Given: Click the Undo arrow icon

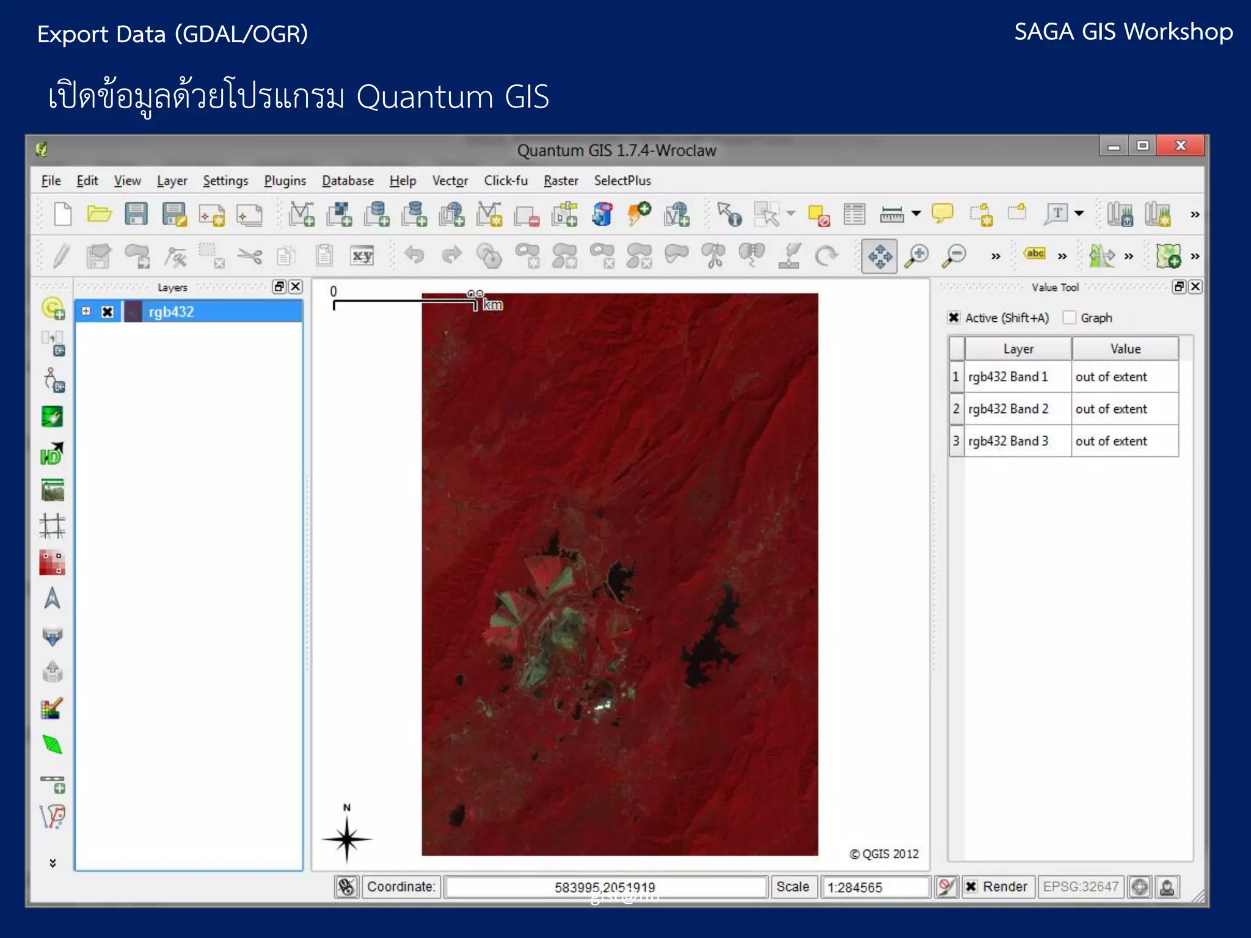Looking at the screenshot, I should [414, 255].
